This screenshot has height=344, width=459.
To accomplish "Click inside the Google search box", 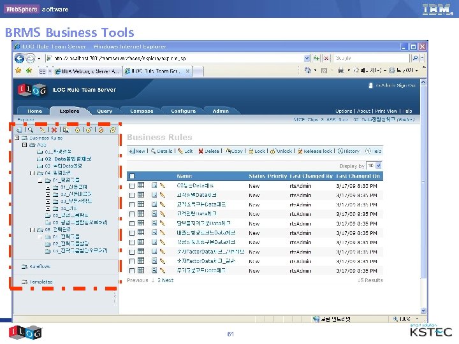I will pos(372,58).
